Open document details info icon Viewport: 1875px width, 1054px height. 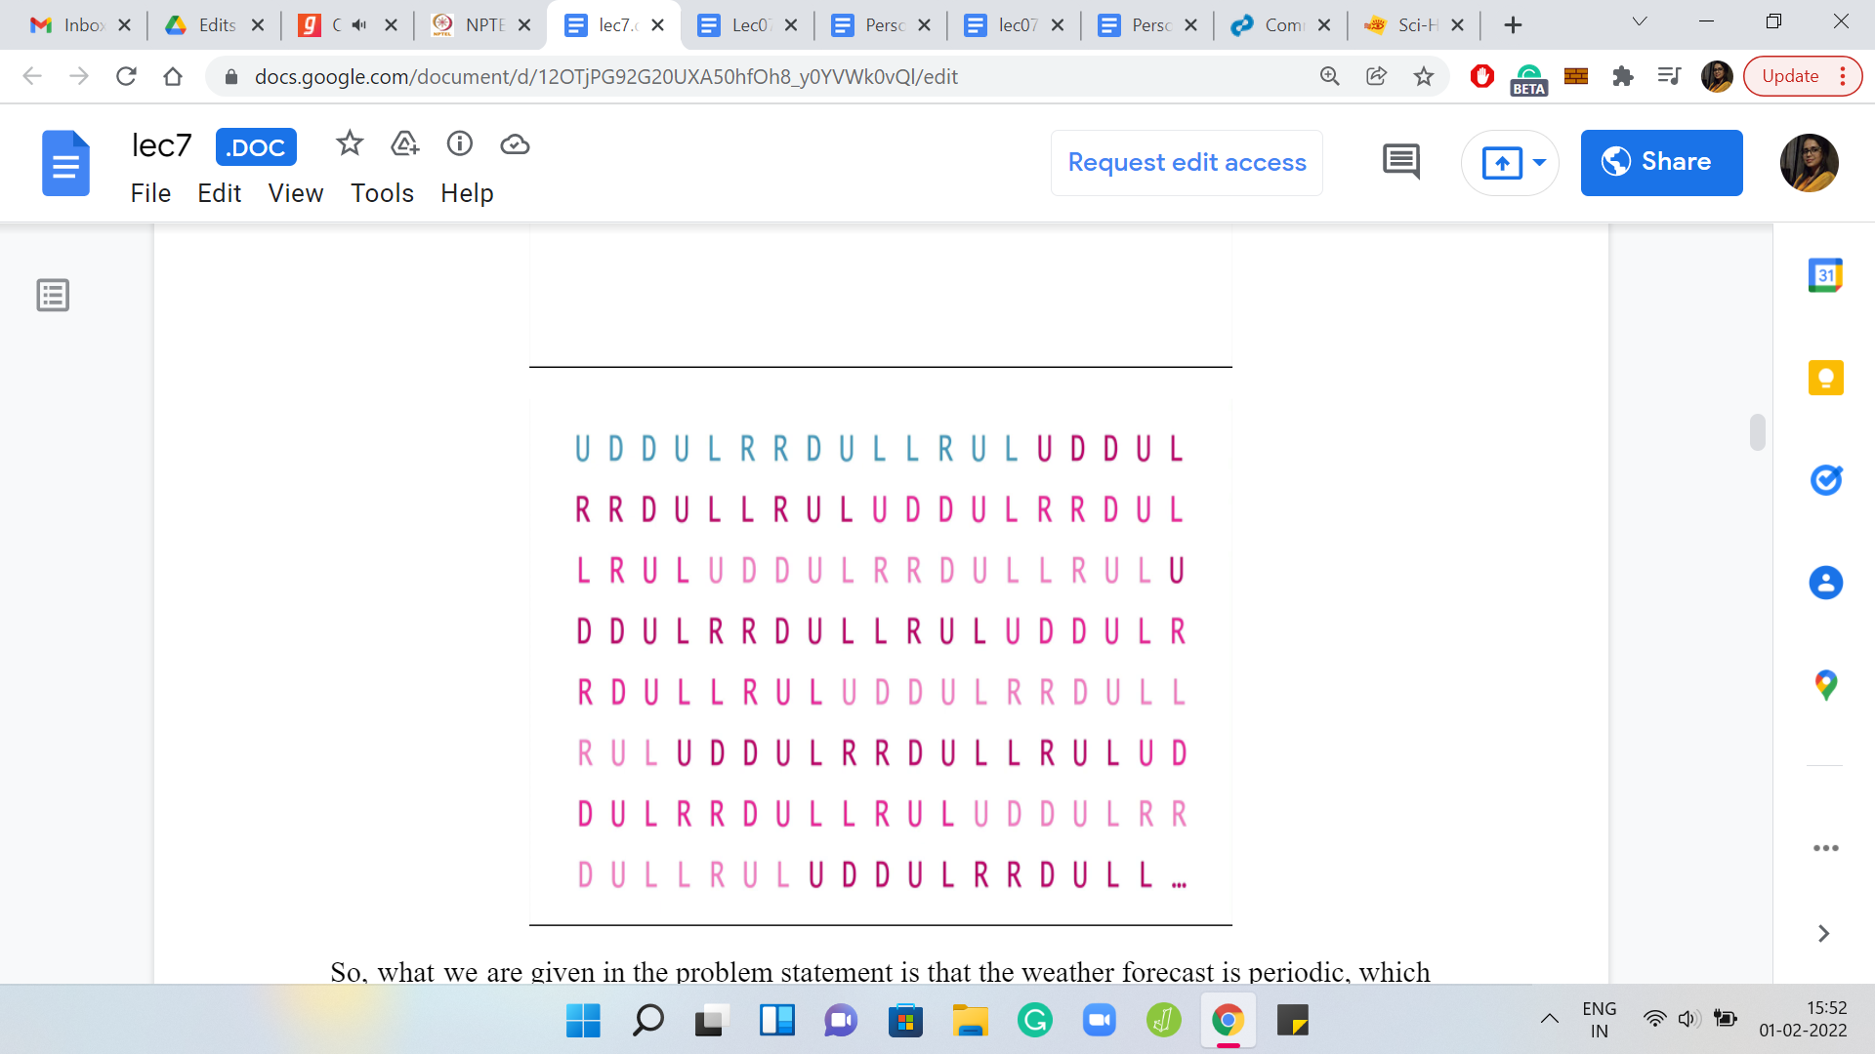(x=460, y=144)
